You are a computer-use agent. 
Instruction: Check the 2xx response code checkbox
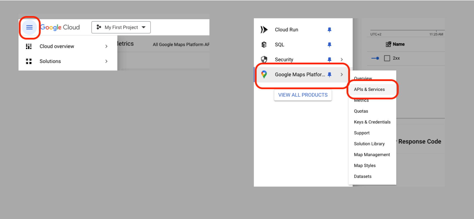click(x=387, y=58)
